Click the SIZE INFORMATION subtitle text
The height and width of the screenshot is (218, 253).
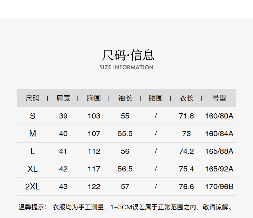click(x=126, y=67)
